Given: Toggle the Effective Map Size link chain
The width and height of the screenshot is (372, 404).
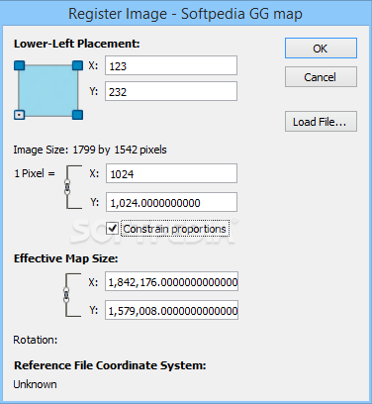Looking at the screenshot, I should (x=66, y=295).
